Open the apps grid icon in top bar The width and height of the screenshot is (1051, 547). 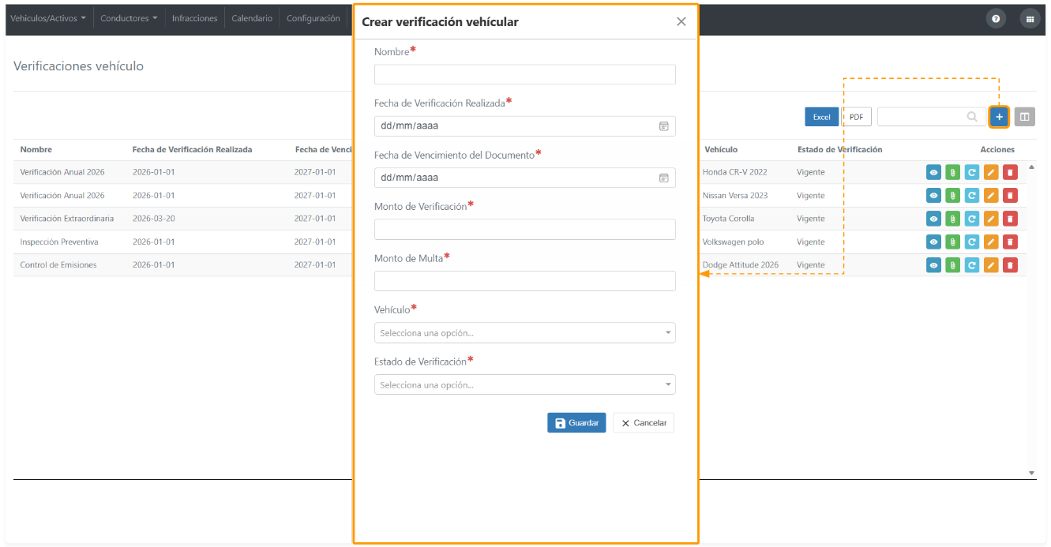coord(1030,19)
